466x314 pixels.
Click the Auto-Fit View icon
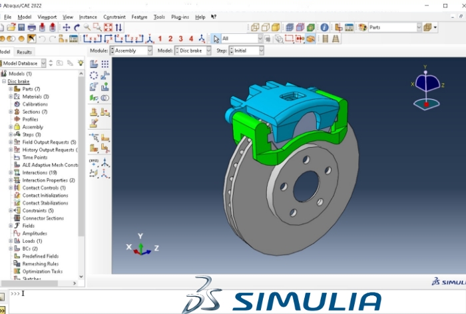pyautogui.click(x=108, y=27)
